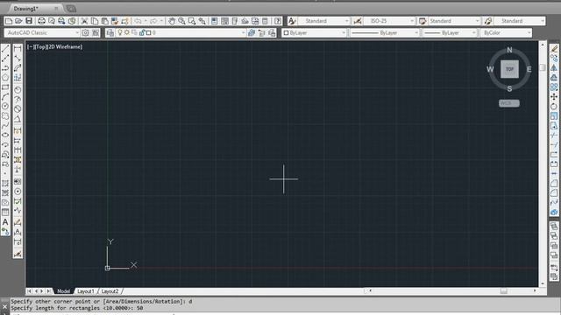Click the Plot printer icon

coord(41,21)
